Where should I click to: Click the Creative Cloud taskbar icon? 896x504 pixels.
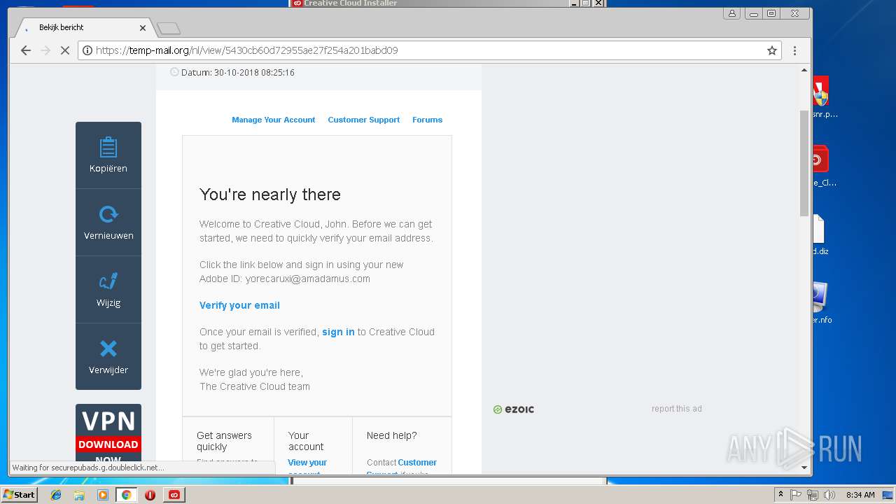pos(174,495)
